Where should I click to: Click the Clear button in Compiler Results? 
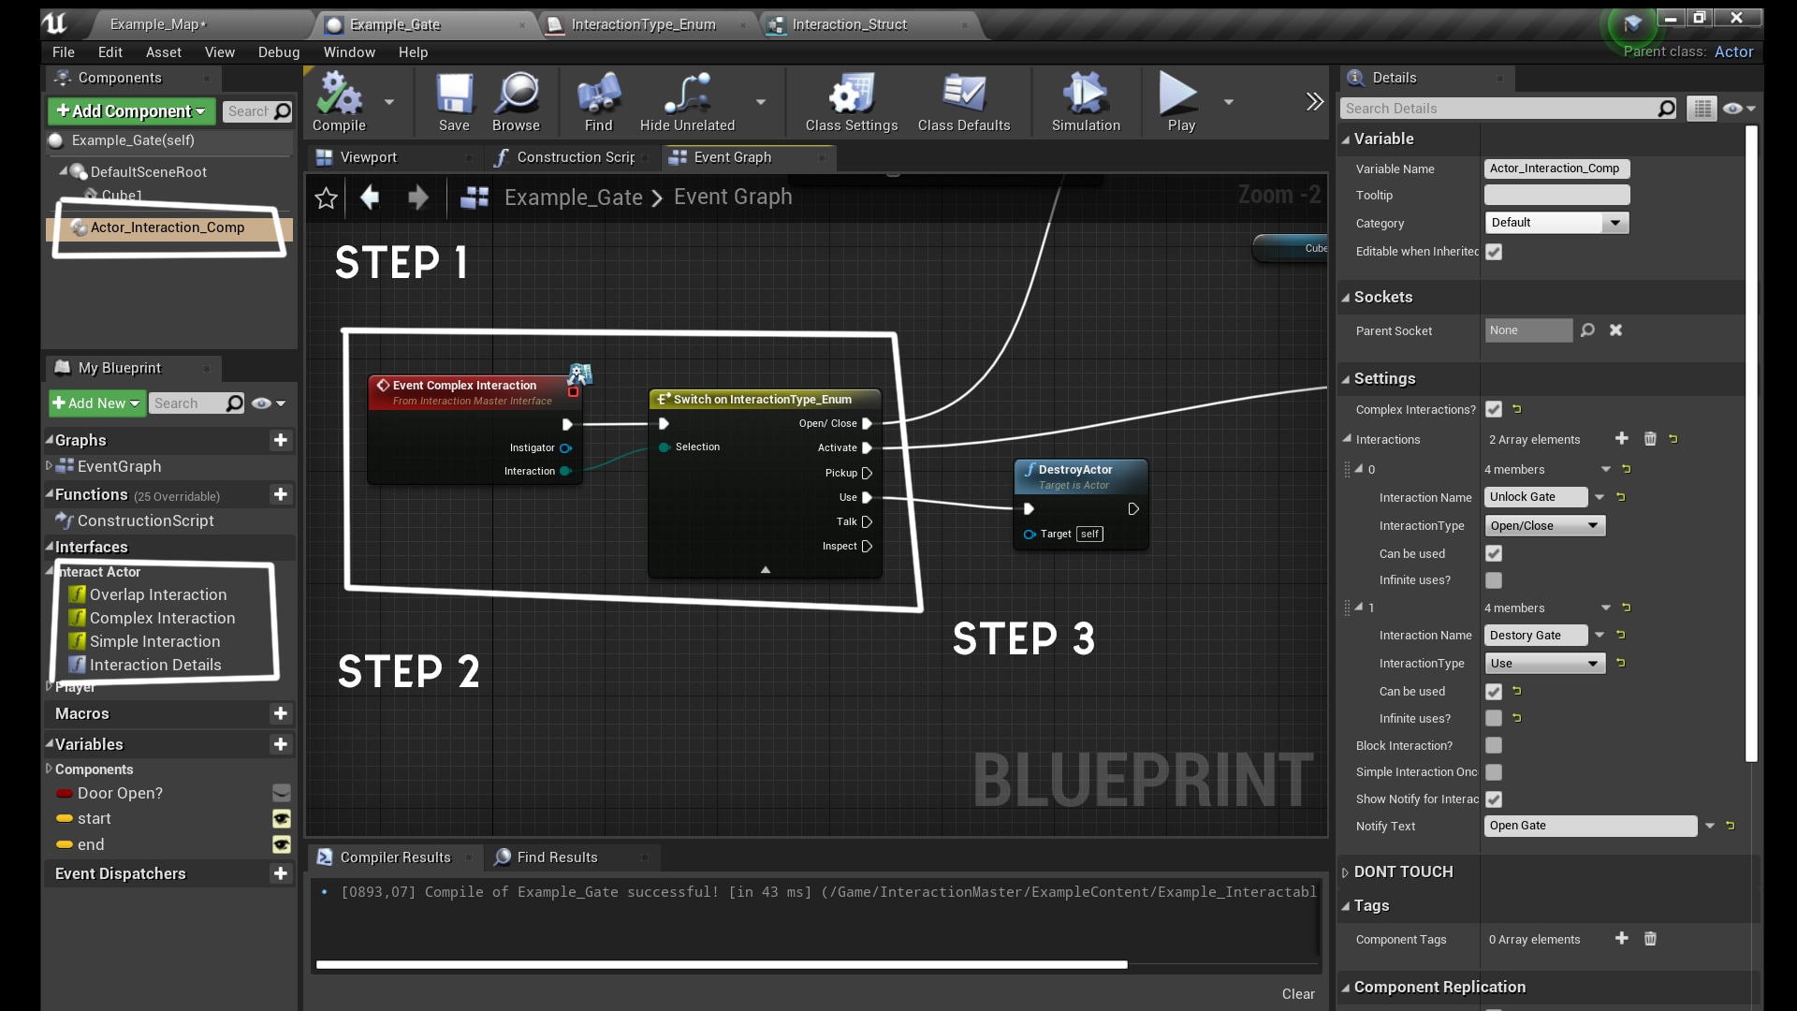click(x=1297, y=993)
